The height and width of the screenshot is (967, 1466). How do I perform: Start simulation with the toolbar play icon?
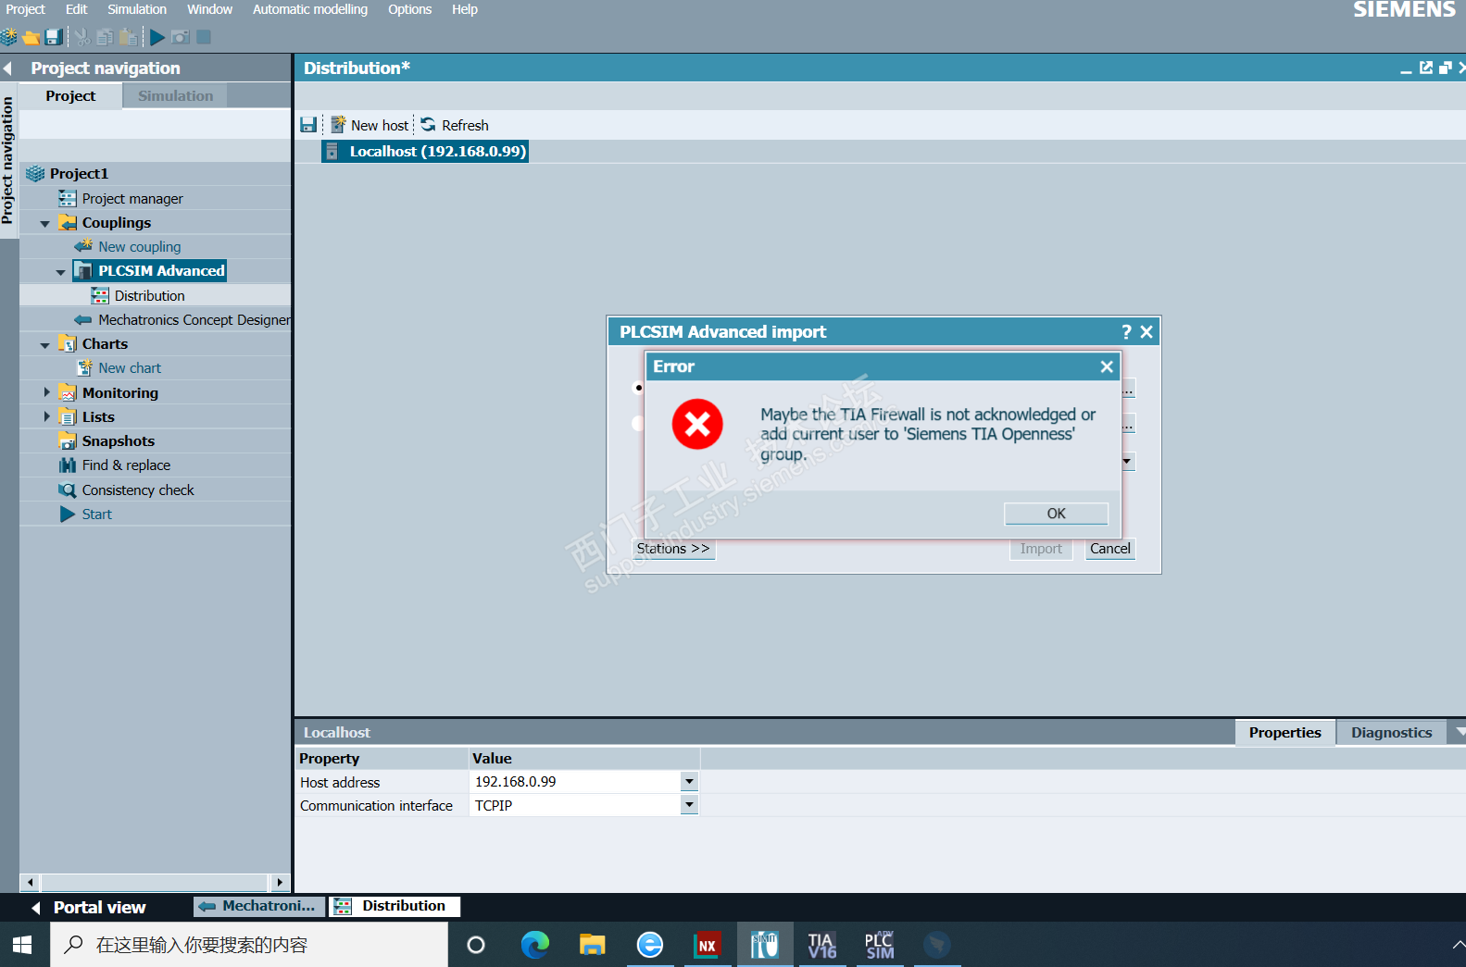(x=157, y=37)
